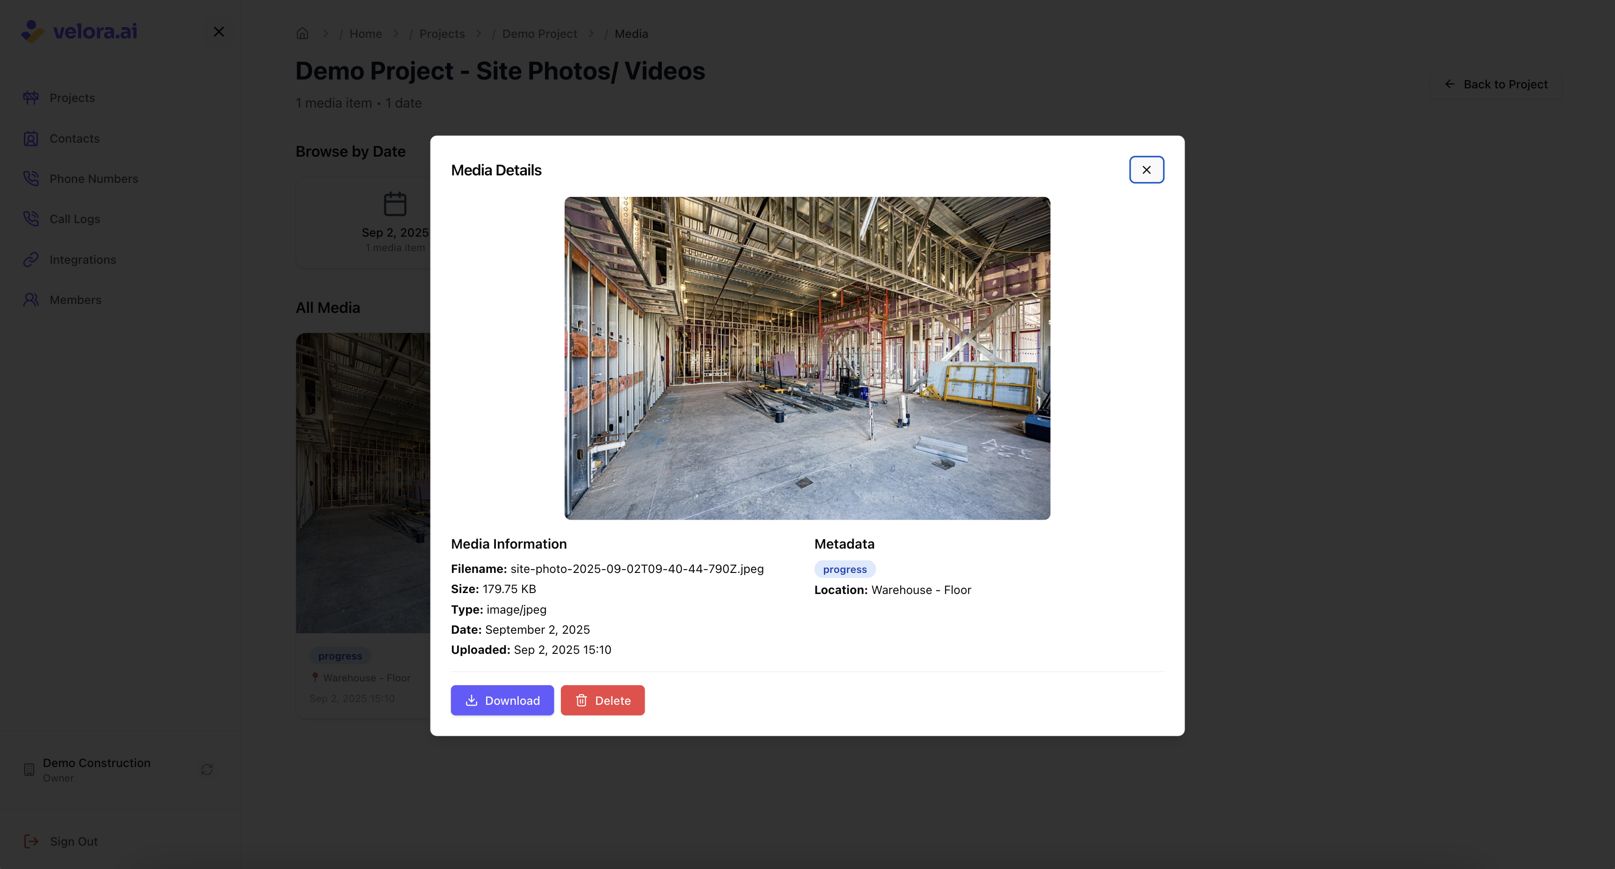This screenshot has width=1615, height=869.
Task: Click the Phone Numbers sidebar icon
Action: click(x=31, y=179)
